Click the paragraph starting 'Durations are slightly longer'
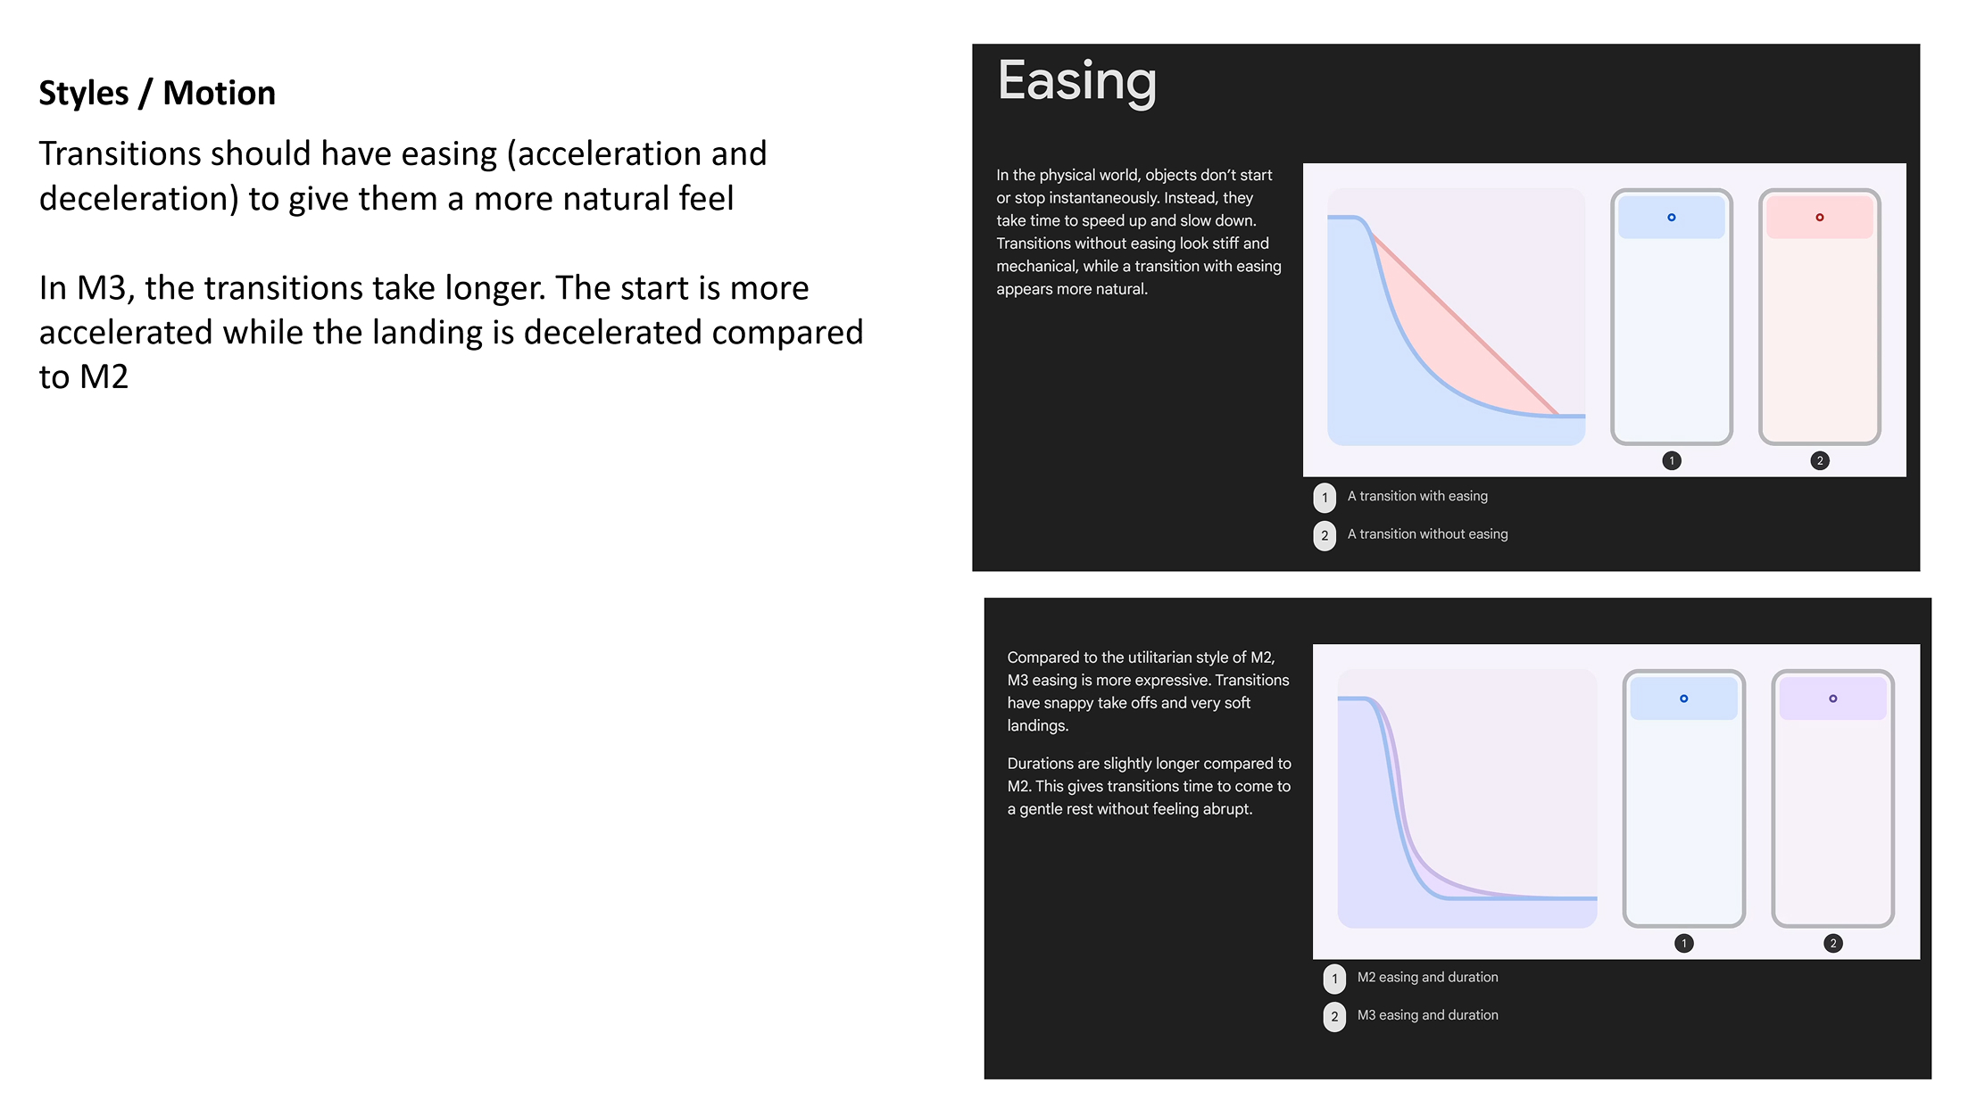The height and width of the screenshot is (1116, 1985). 1149,786
